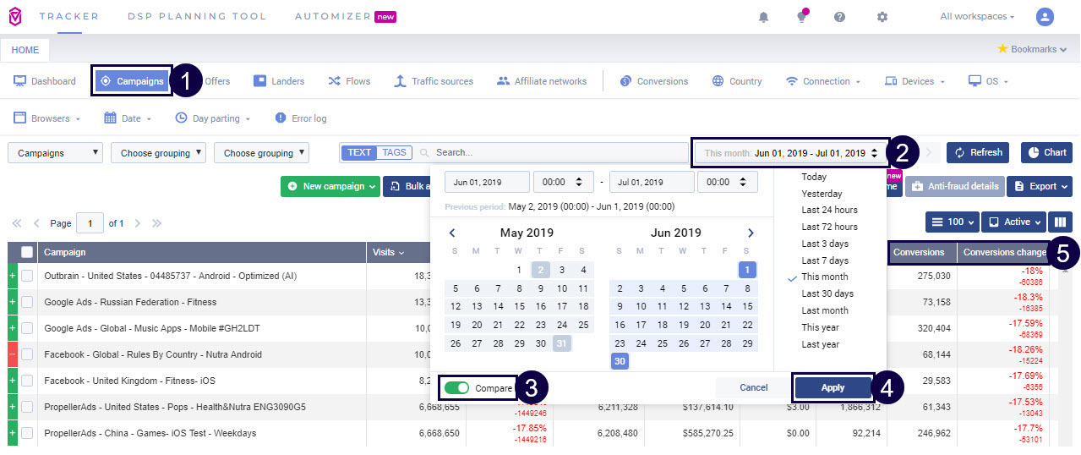Switch to the DSP Planning Tool tab
The image size is (1081, 455).
coord(196,17)
